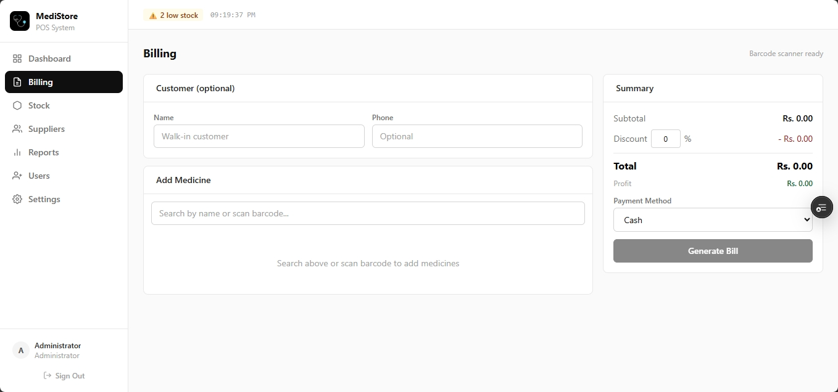Screen dimensions: 838x392
Task: Click the Sign Out arrow icon
Action: [48, 375]
